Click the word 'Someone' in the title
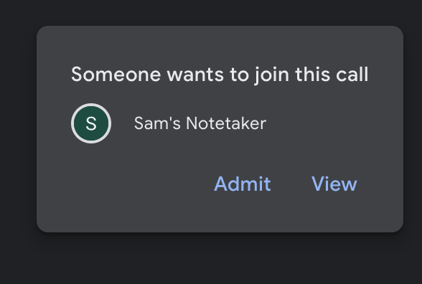 (x=116, y=75)
